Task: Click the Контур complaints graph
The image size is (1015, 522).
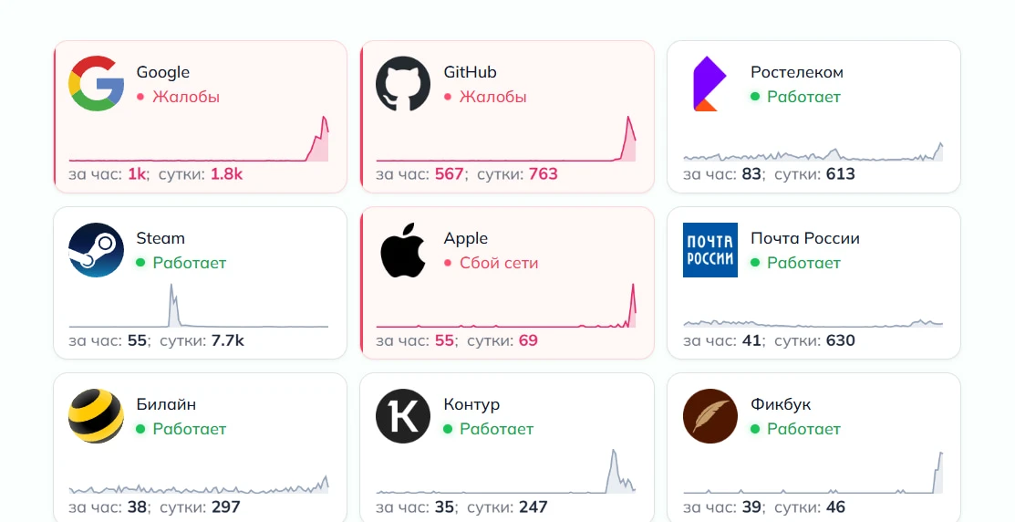Action: coord(506,472)
